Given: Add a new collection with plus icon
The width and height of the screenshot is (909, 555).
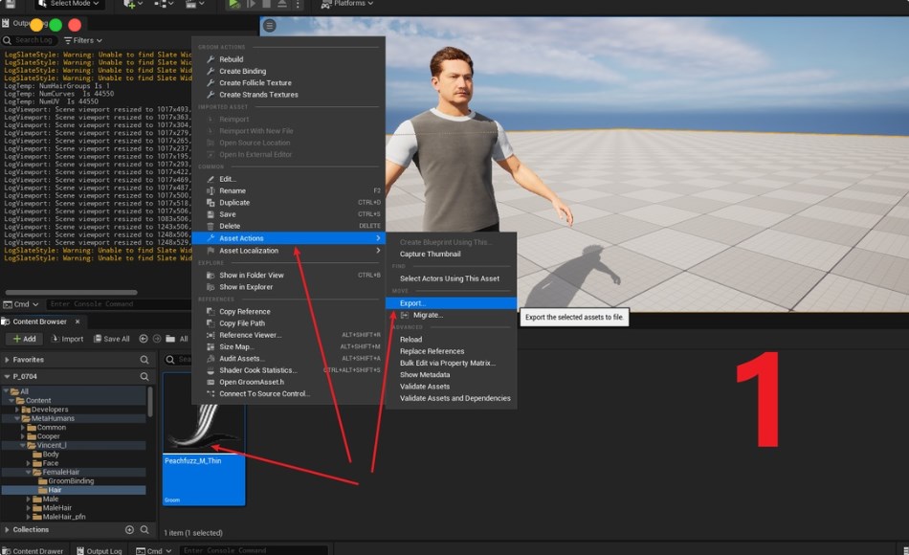Looking at the screenshot, I should tap(129, 529).
